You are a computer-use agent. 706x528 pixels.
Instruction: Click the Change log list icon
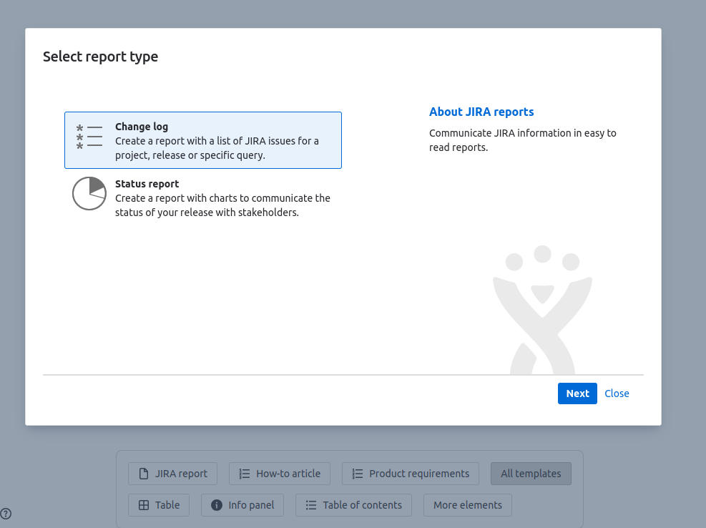89,137
